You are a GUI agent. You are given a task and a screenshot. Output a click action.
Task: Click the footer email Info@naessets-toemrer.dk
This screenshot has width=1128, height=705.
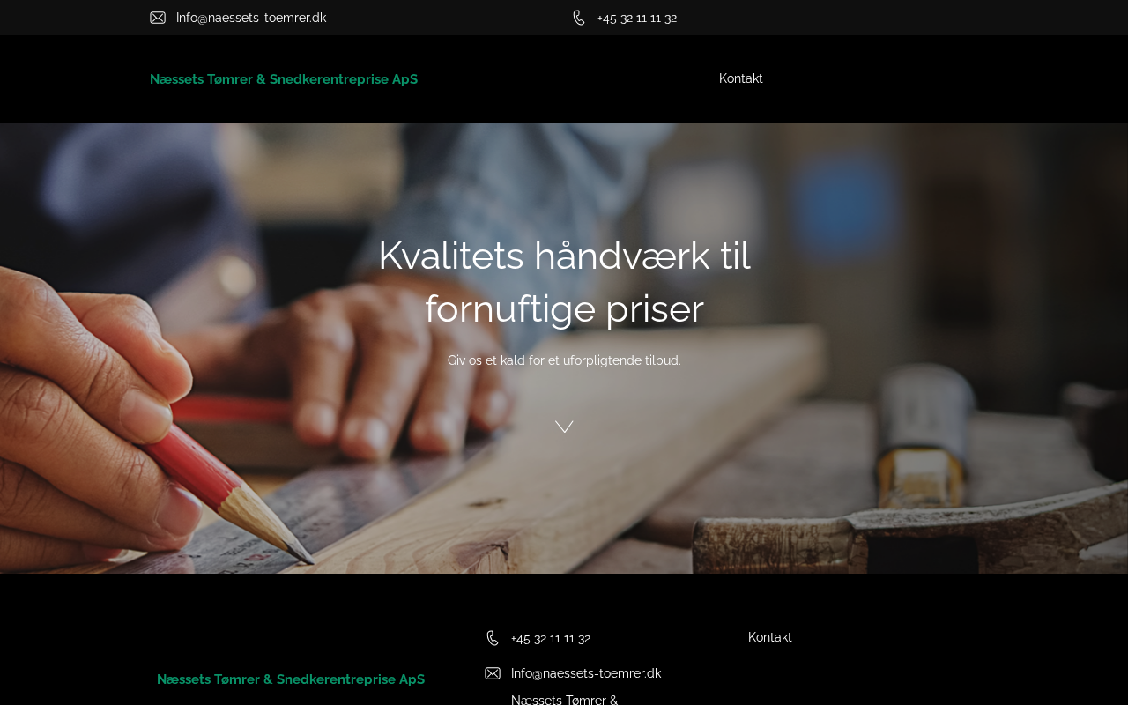(586, 673)
